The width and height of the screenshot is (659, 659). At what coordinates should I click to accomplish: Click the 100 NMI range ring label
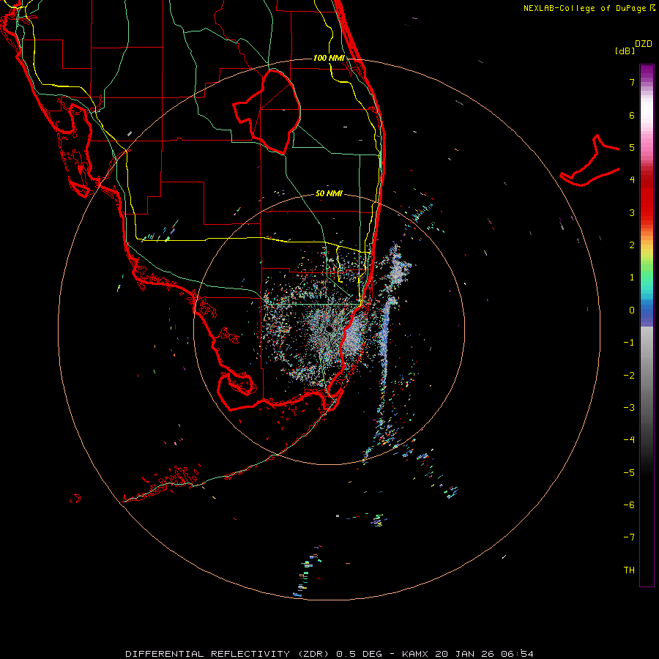point(329,58)
